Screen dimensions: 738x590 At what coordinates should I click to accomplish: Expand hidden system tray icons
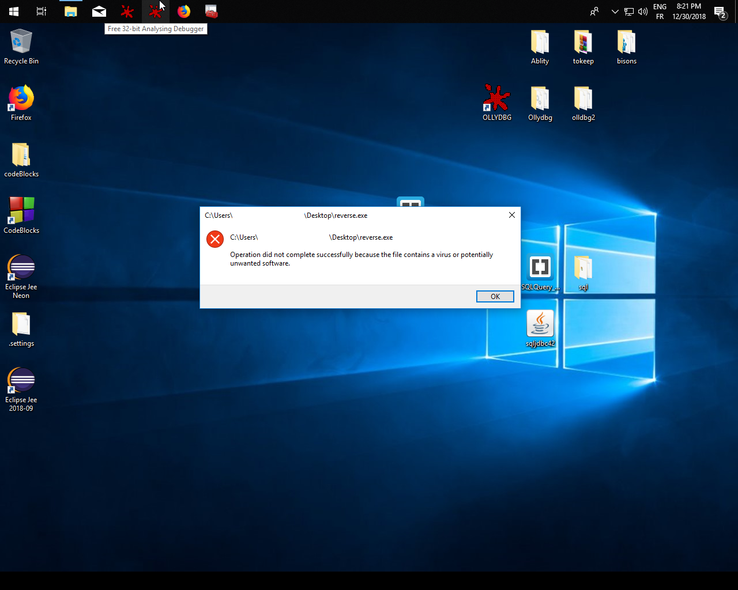click(615, 11)
